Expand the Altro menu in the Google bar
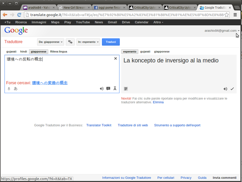 point(158,22)
